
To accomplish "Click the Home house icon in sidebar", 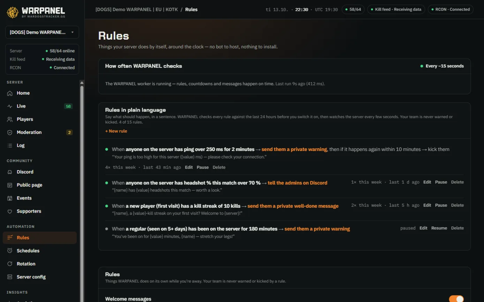I will click(x=10, y=93).
